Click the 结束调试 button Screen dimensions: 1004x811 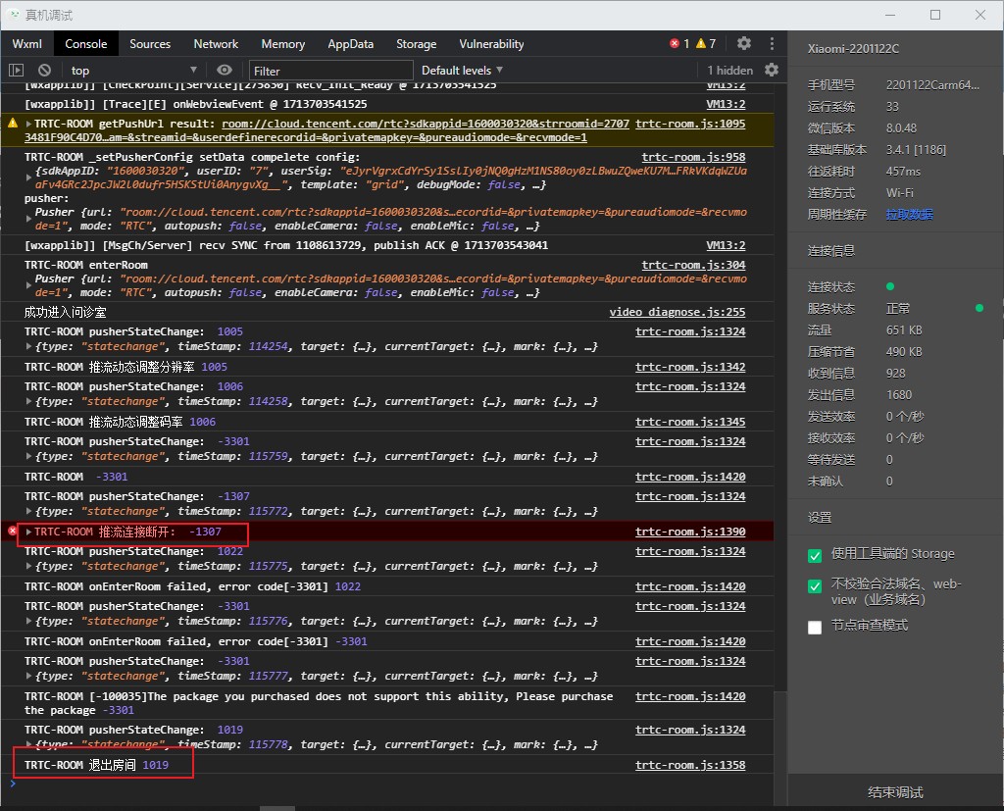click(x=895, y=791)
